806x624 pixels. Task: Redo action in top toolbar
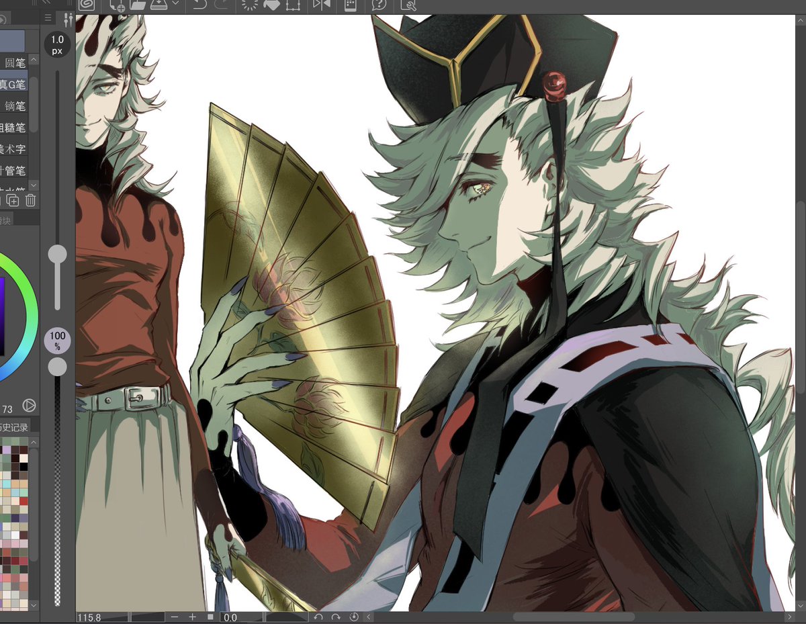coord(220,5)
